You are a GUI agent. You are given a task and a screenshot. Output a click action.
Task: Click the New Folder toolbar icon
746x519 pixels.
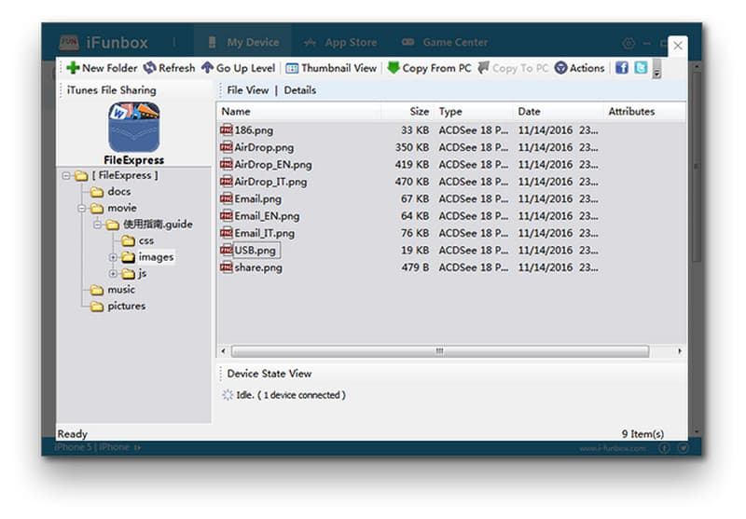73,68
